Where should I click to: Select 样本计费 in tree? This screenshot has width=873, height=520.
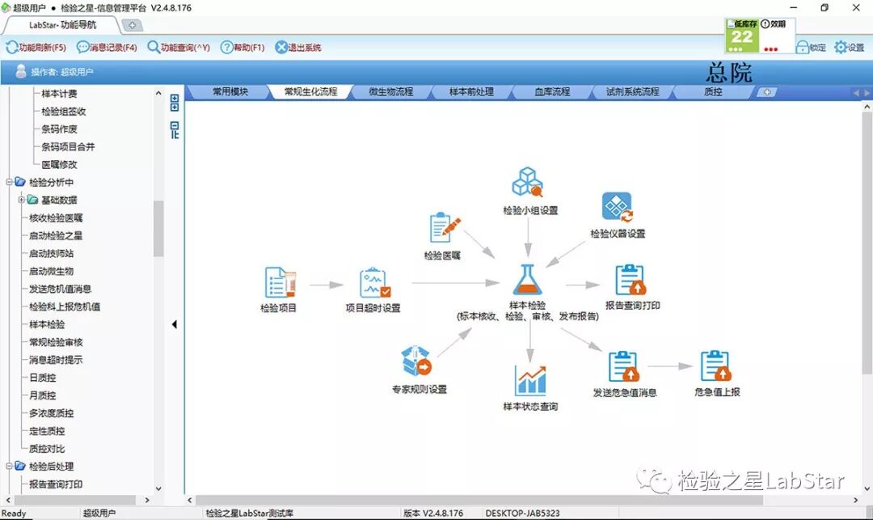coord(59,94)
